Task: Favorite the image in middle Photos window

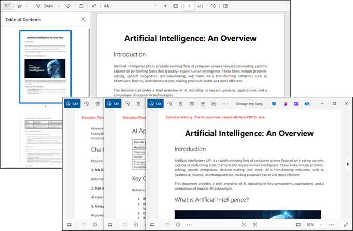Action: coord(125,224)
